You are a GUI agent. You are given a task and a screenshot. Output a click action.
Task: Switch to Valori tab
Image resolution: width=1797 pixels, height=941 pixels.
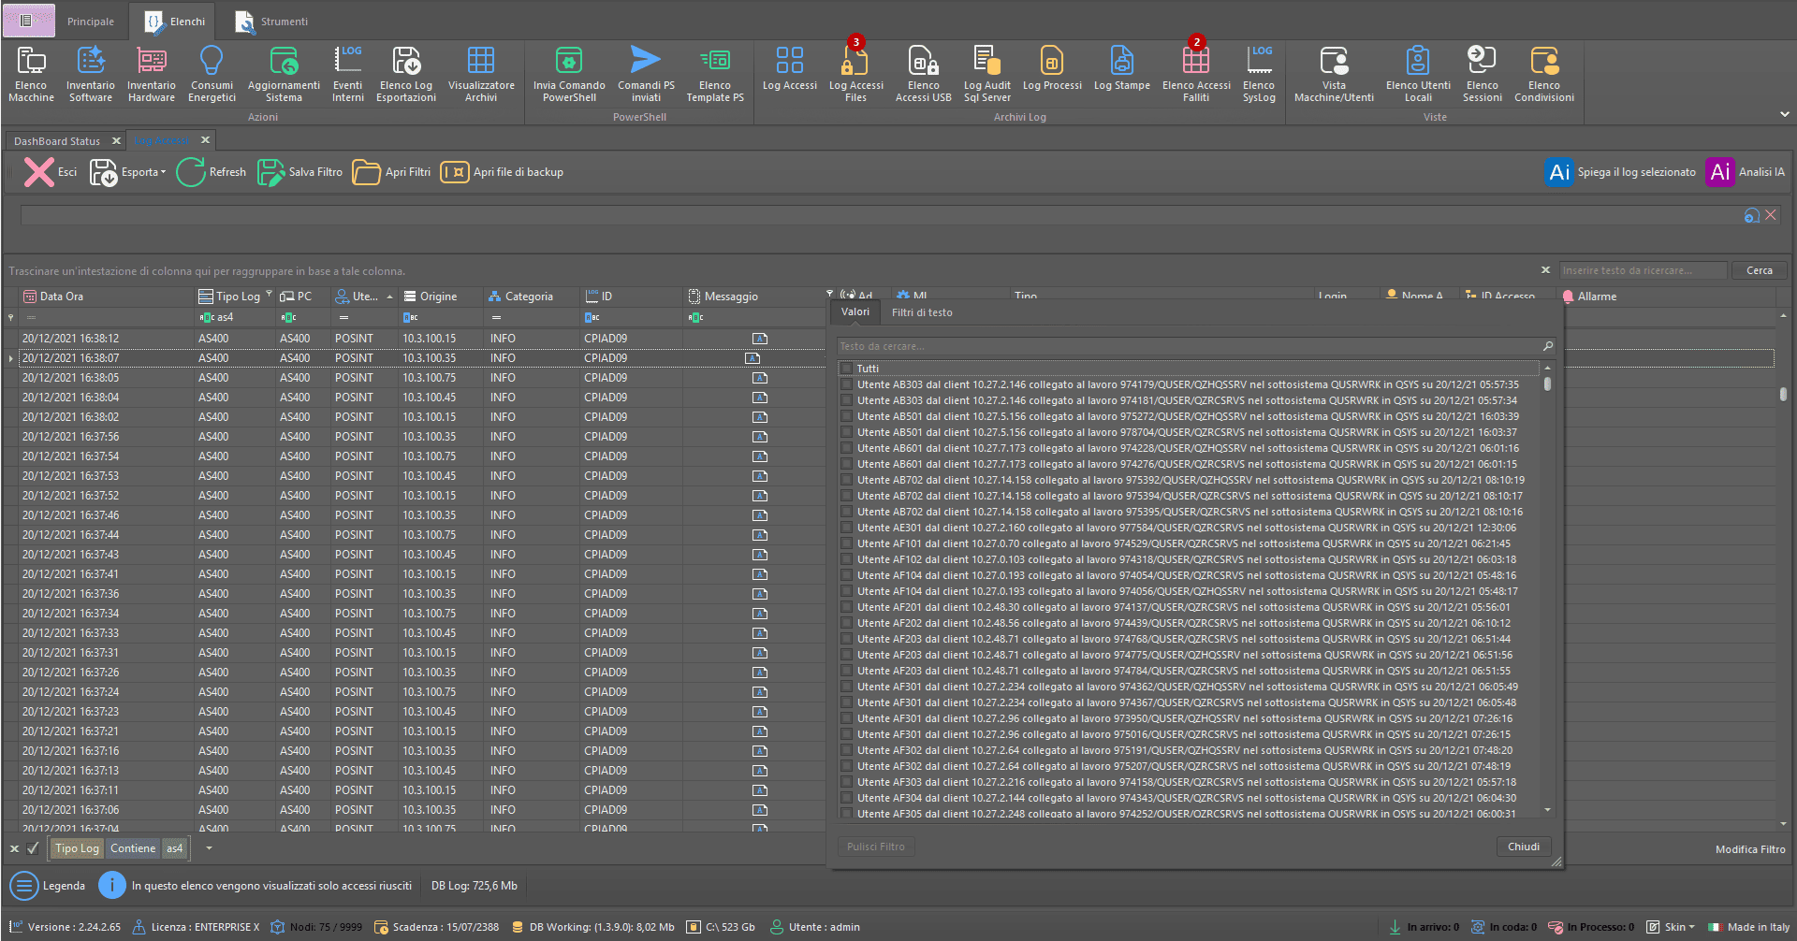pos(855,312)
